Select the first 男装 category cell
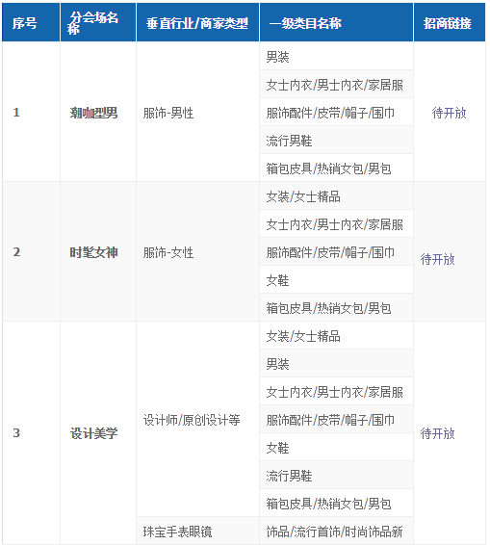The image size is (490, 545). coord(336,56)
